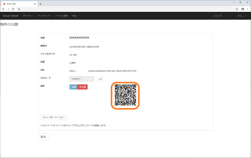Image resolution: width=251 pixels, height=158 pixels.
Task: Click the 戻る back button
Action: point(43,137)
